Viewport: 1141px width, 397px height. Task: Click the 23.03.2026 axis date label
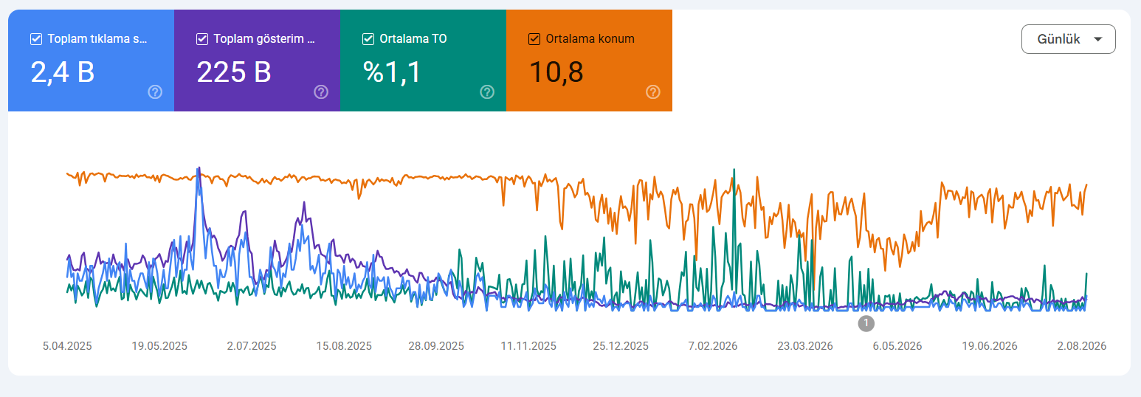805,346
